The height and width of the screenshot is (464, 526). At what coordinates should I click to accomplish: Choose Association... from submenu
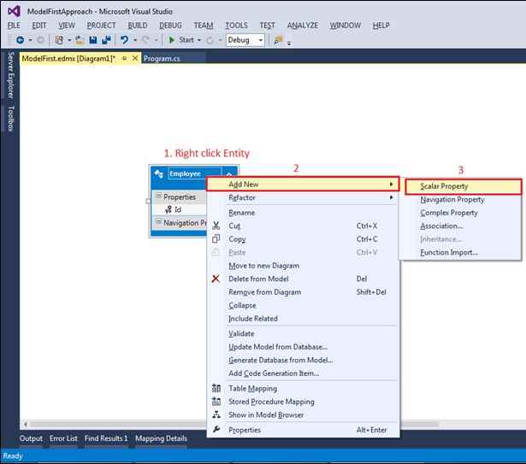pos(460,226)
